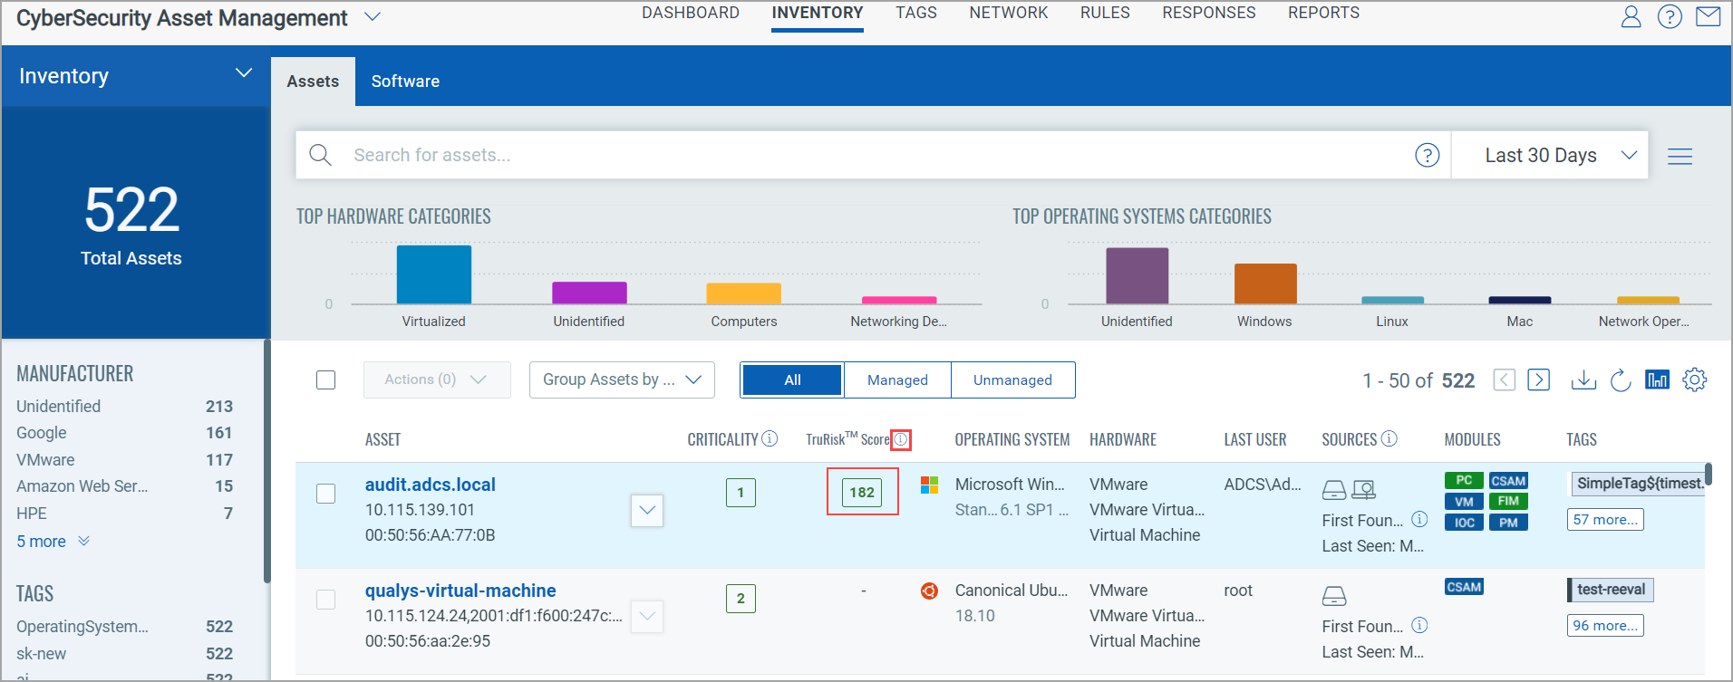Switch to the Software tab
1733x682 pixels.
(405, 82)
